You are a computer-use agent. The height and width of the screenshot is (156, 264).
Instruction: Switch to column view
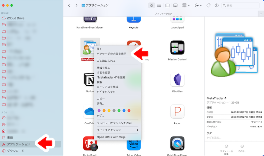tap(167, 5)
